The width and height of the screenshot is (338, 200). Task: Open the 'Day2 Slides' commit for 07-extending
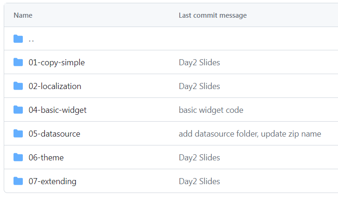[x=199, y=181]
